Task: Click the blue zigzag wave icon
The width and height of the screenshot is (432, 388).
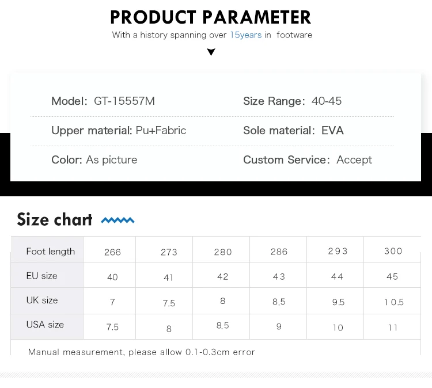Action: coord(118,220)
